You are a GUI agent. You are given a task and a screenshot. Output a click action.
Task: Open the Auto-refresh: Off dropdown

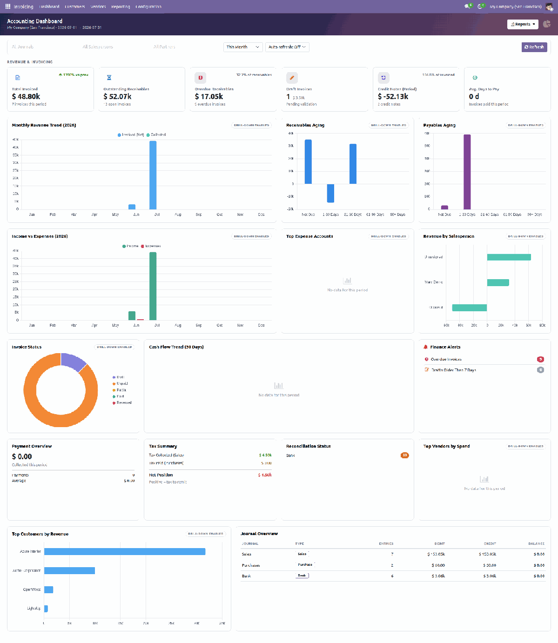(287, 47)
